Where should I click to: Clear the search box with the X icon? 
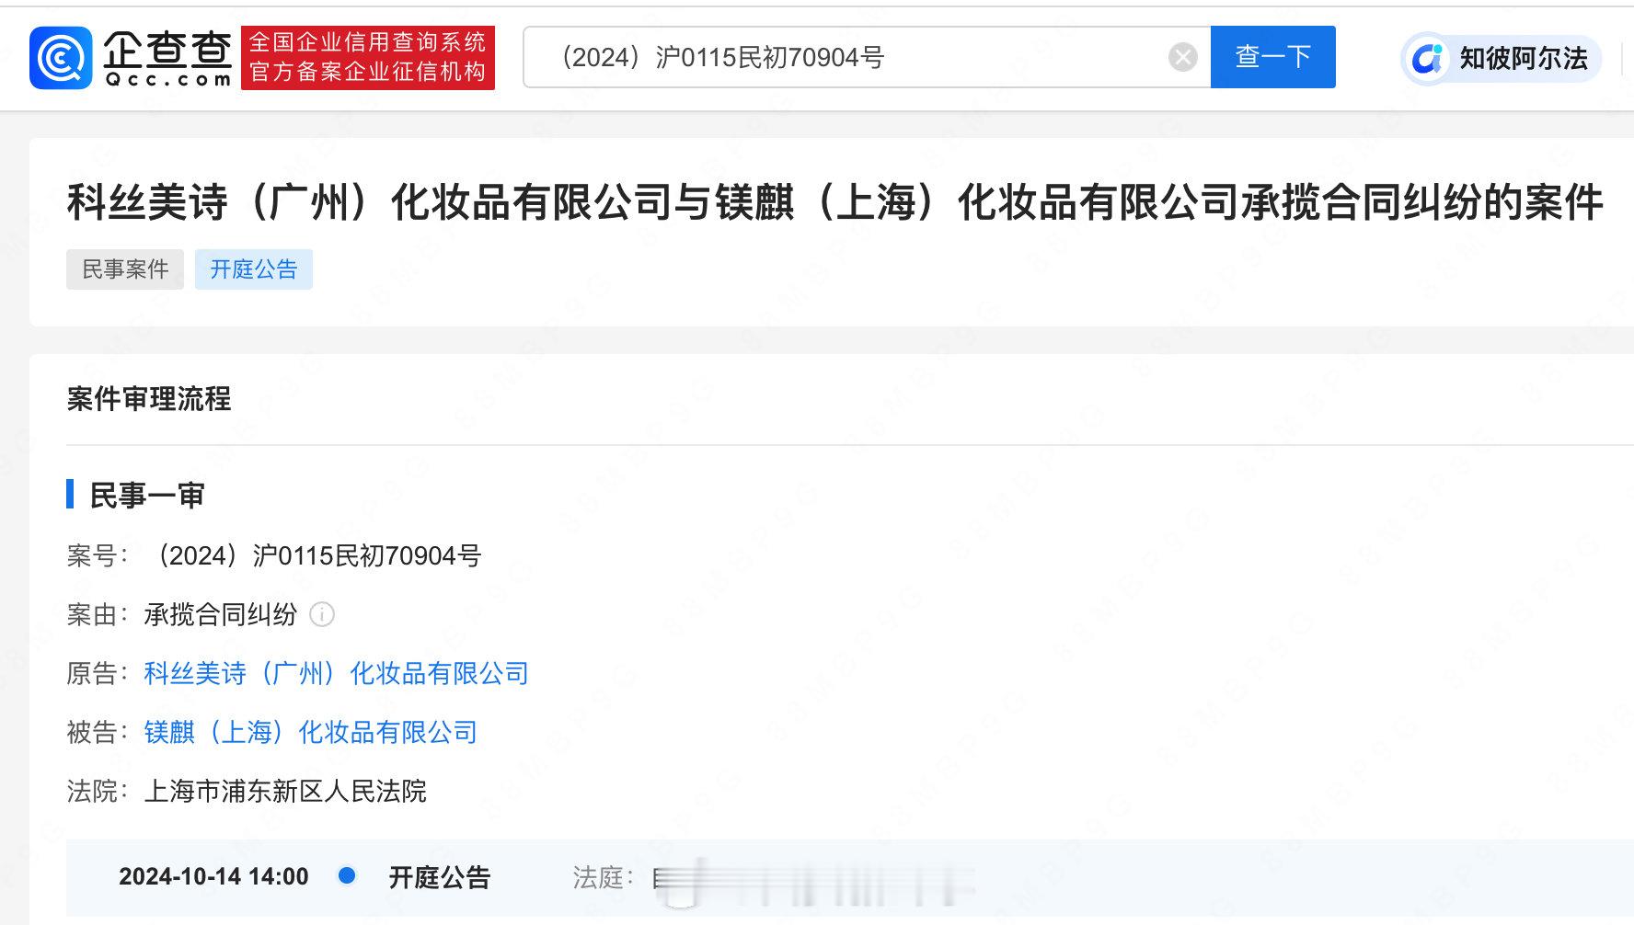coord(1182,57)
